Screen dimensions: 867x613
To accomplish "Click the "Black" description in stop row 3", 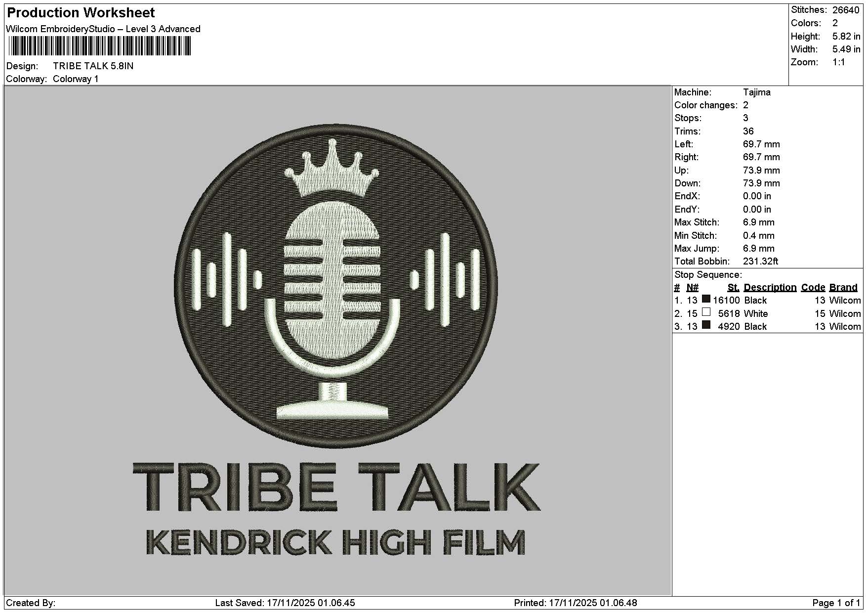I will pyautogui.click(x=755, y=326).
